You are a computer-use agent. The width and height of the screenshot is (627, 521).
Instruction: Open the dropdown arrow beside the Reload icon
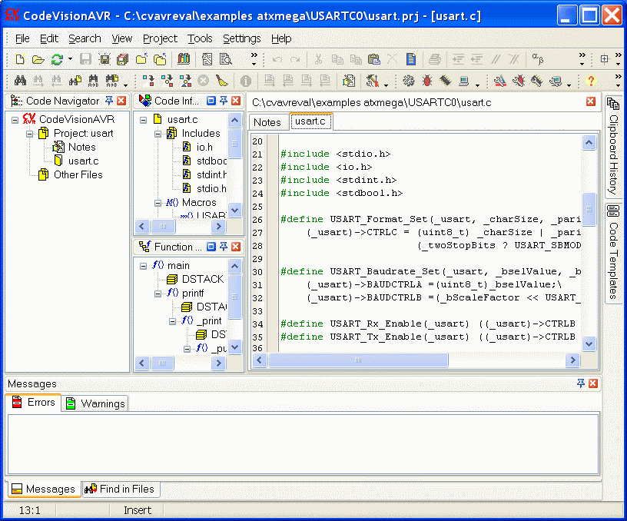70,59
